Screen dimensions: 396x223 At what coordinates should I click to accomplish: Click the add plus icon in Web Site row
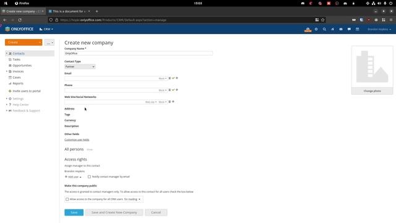pos(173,102)
